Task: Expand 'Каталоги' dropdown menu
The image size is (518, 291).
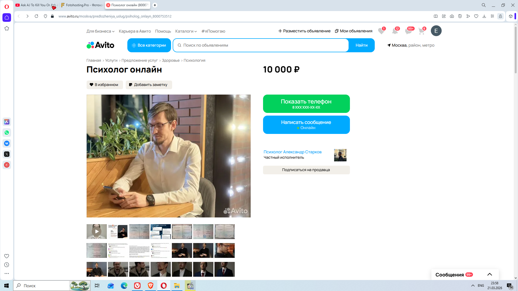Action: [x=186, y=31]
